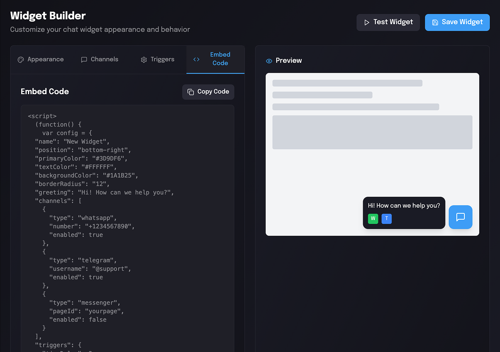Click the 'Widget Builder' page title

48,16
